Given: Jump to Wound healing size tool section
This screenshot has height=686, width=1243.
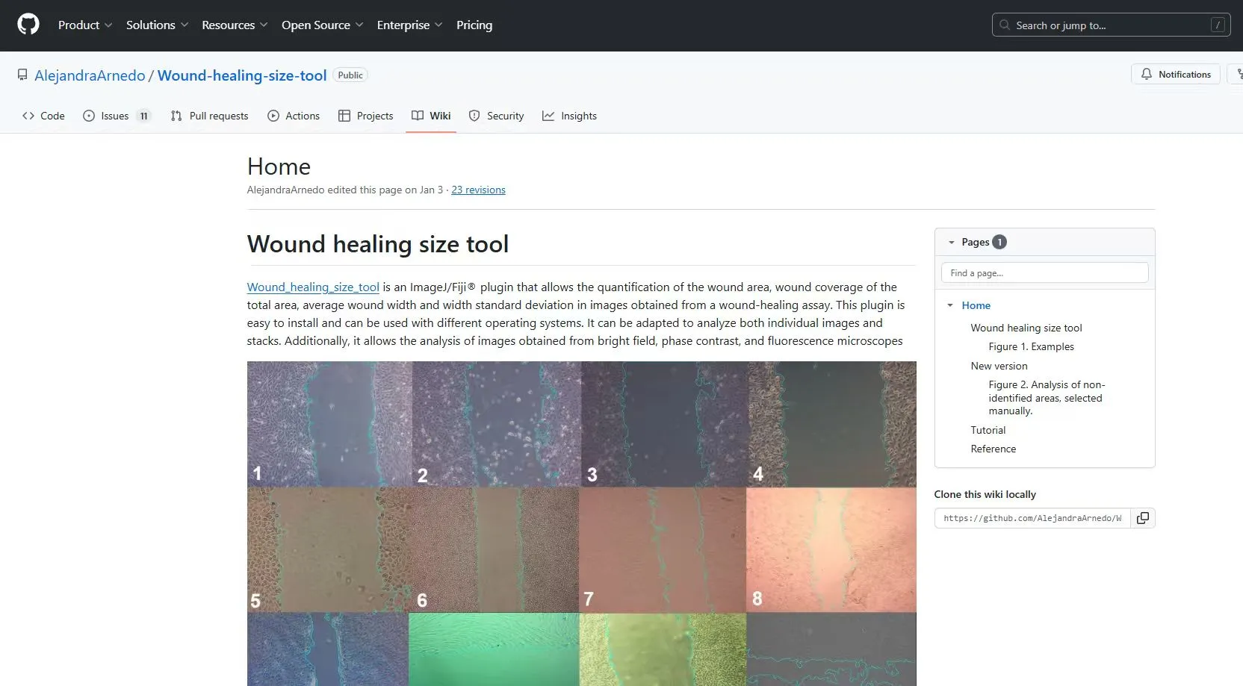Looking at the screenshot, I should (x=1026, y=328).
